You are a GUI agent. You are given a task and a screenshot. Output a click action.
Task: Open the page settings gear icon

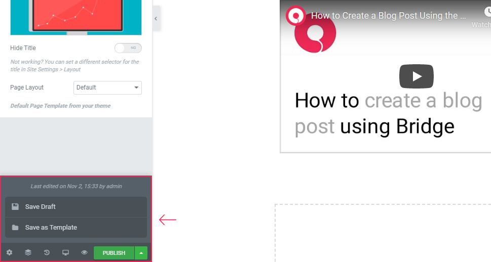tap(10, 252)
